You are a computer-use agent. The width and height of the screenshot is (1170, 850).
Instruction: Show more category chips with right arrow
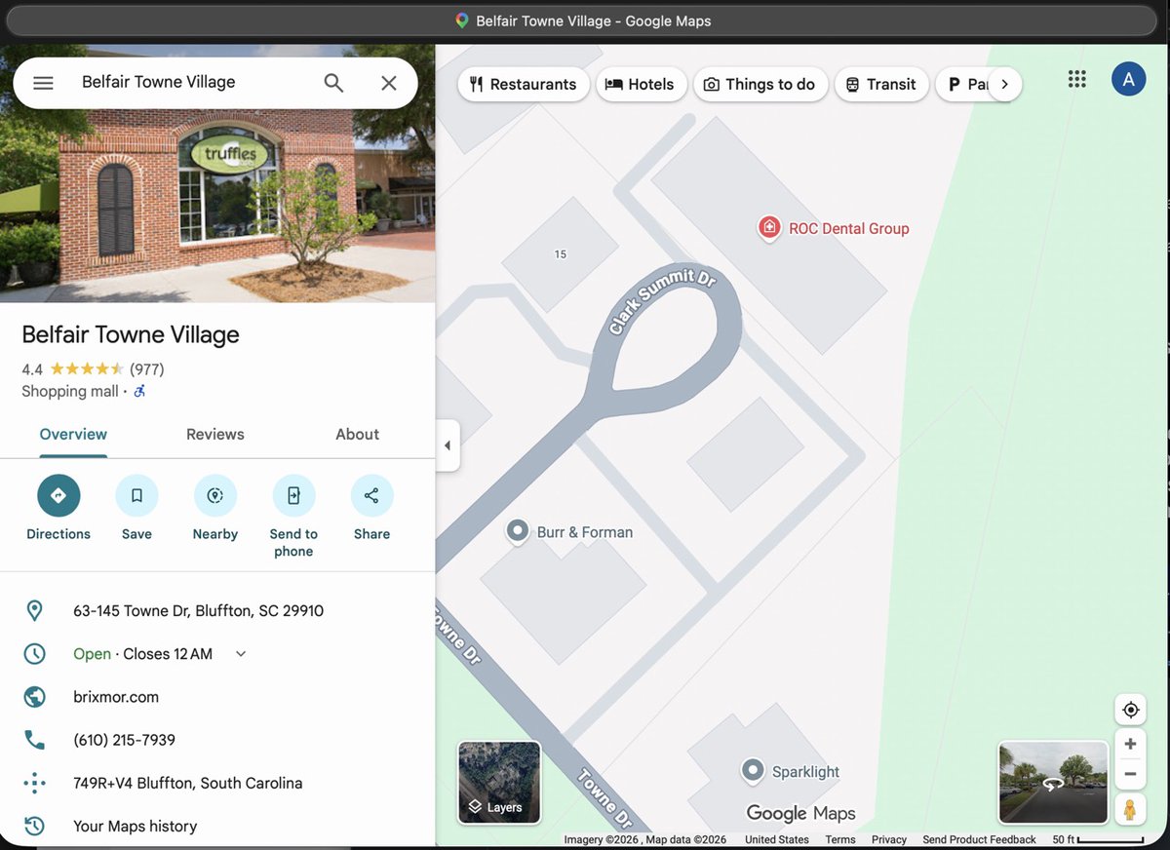coord(1005,84)
